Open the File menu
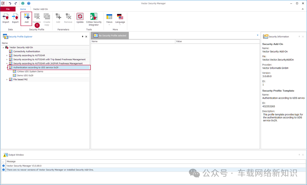Screen dimensions: 307x185 8,9
